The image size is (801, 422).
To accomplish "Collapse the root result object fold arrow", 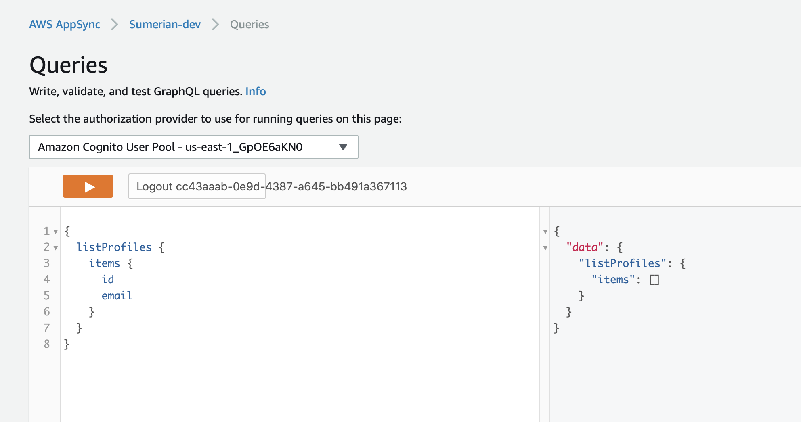I will click(x=545, y=232).
